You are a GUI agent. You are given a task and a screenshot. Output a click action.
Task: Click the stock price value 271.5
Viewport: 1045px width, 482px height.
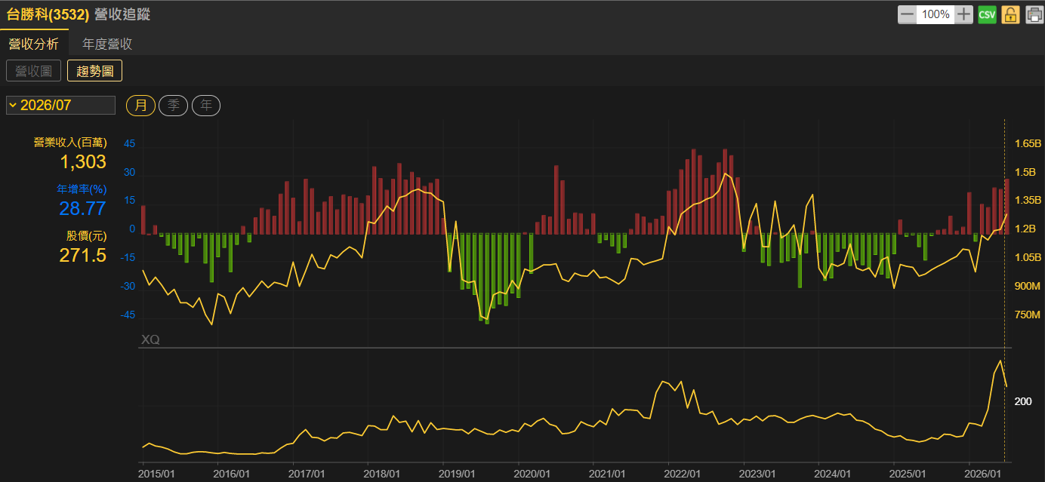(x=82, y=255)
